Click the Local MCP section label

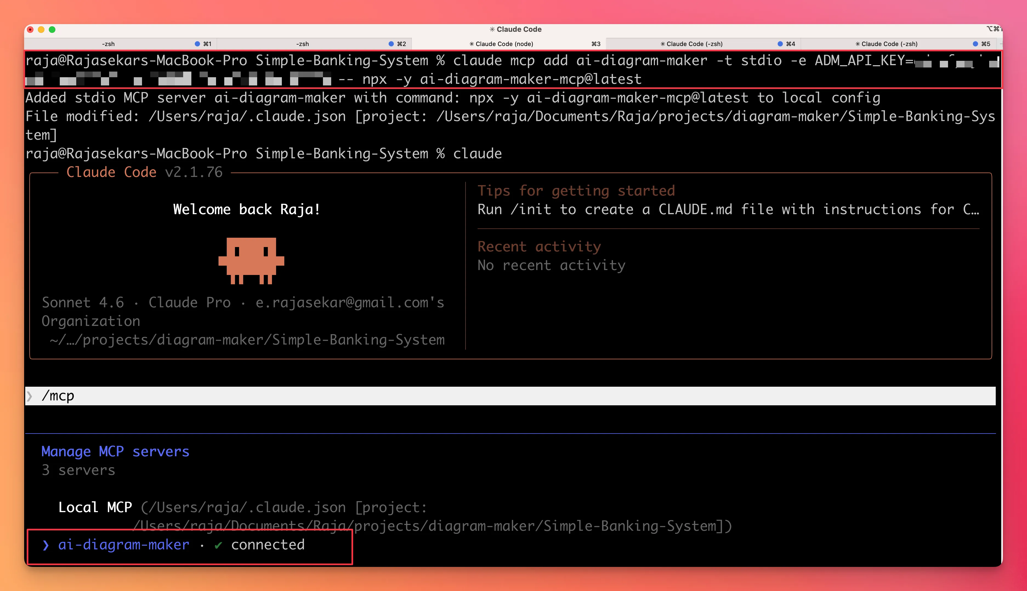[95, 507]
